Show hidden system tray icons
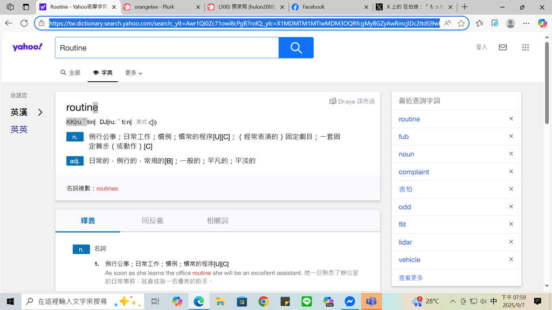 click(452, 301)
